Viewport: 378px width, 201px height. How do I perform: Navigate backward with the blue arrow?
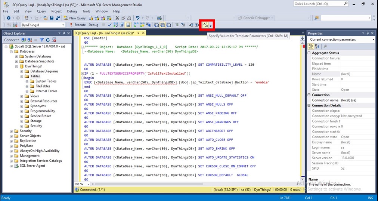point(9,18)
